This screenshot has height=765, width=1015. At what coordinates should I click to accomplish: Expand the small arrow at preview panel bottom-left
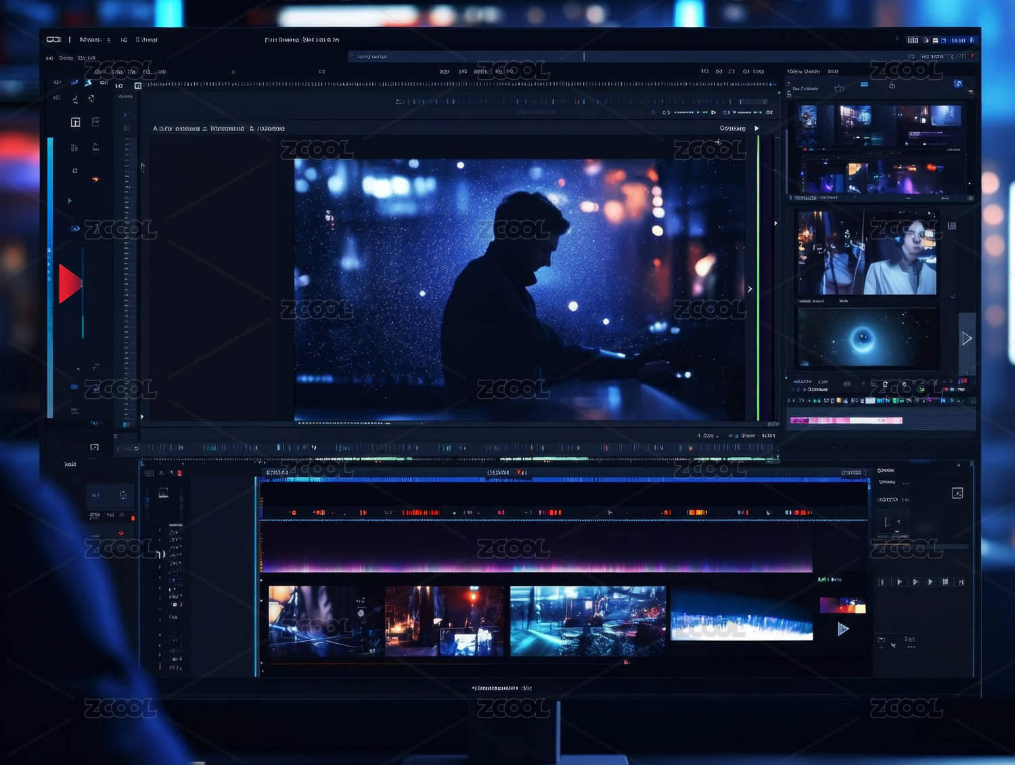tap(142, 416)
